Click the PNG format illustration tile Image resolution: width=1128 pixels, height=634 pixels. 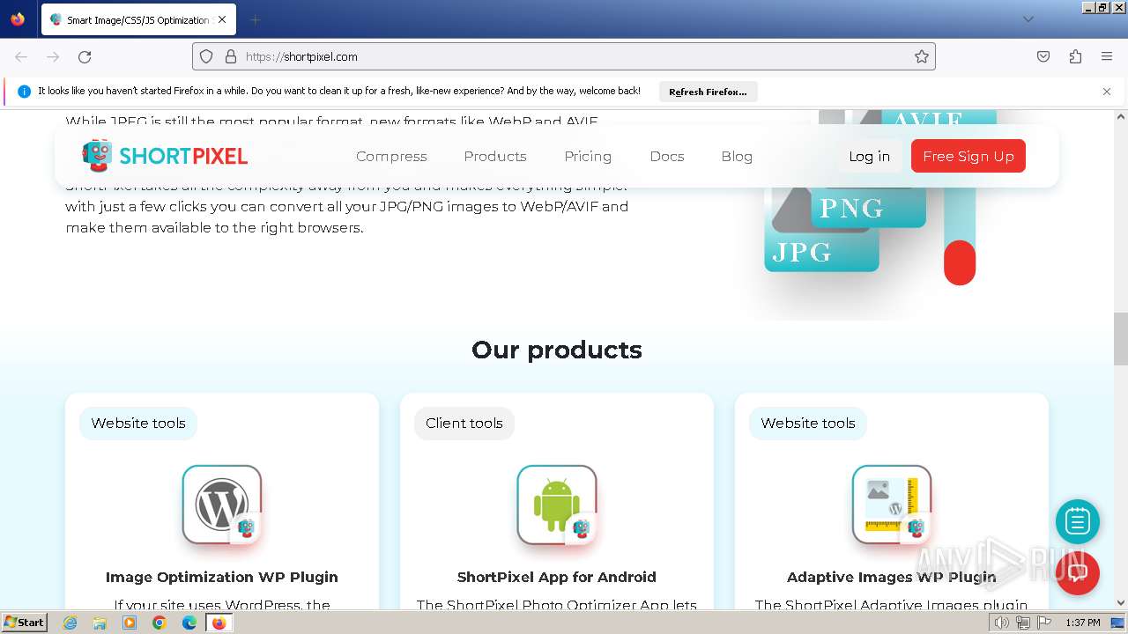tap(868, 208)
